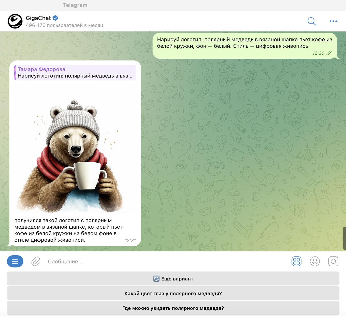Click the bot's reply caption text
346x316 pixels.
pyautogui.click(x=68, y=230)
